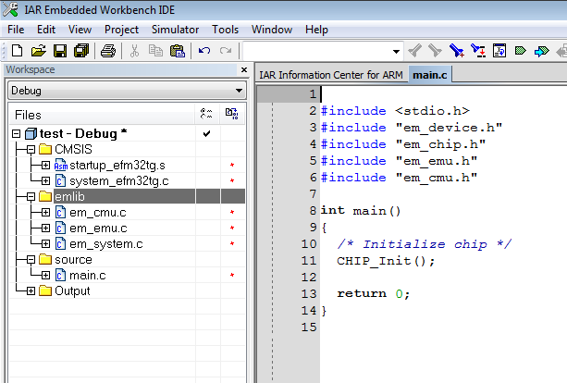The image size is (567, 383).
Task: Click the Print icon
Action: tap(108, 51)
